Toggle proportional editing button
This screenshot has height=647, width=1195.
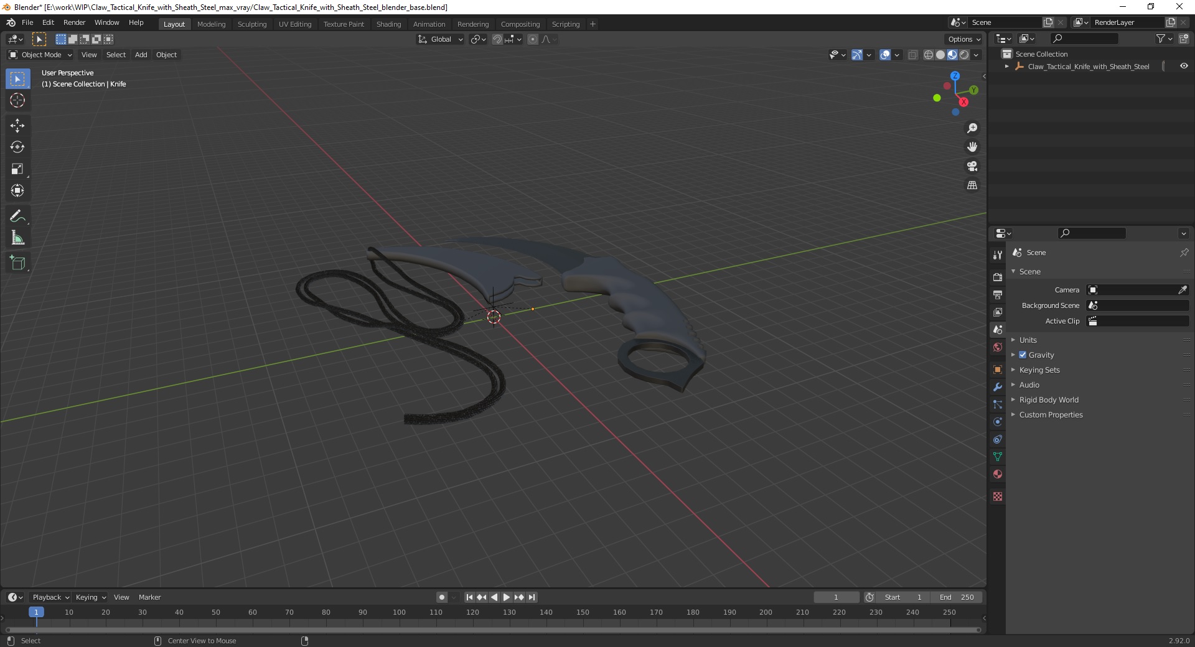[533, 39]
